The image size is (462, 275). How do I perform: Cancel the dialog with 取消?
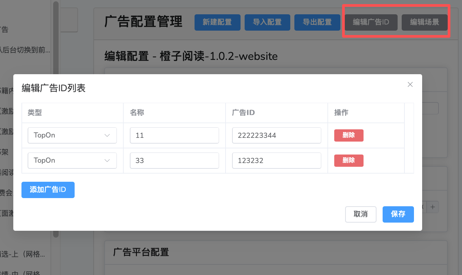pos(360,214)
